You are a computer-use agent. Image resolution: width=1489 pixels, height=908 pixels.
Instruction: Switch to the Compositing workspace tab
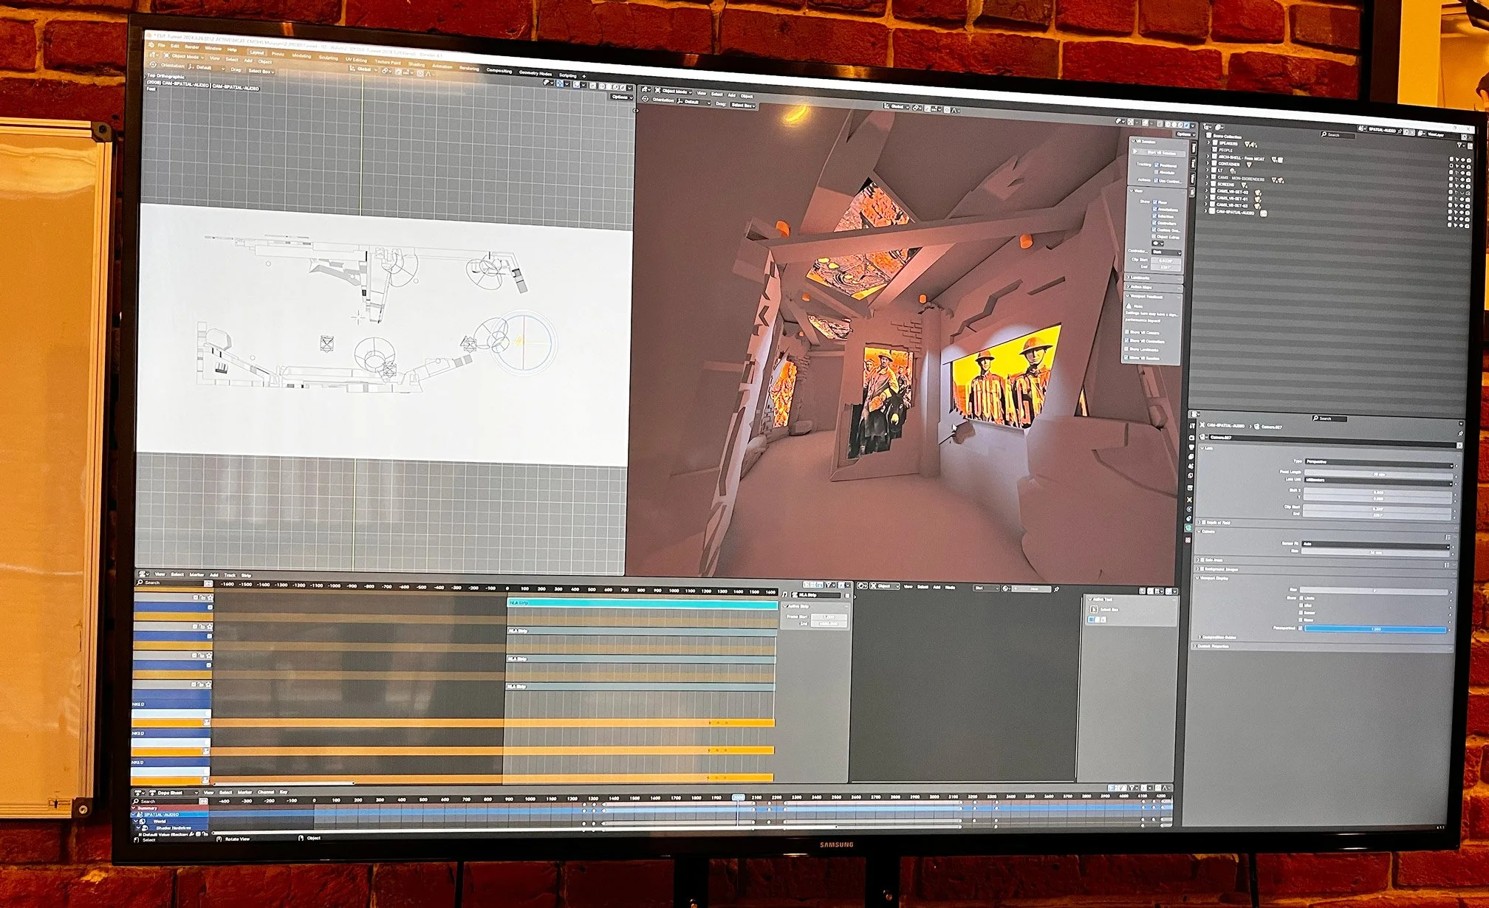coord(499,71)
